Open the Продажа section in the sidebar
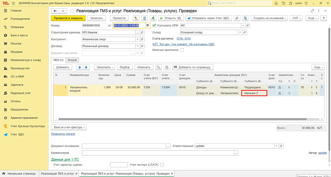Viewport: 331px width, 177px height. (17, 52)
